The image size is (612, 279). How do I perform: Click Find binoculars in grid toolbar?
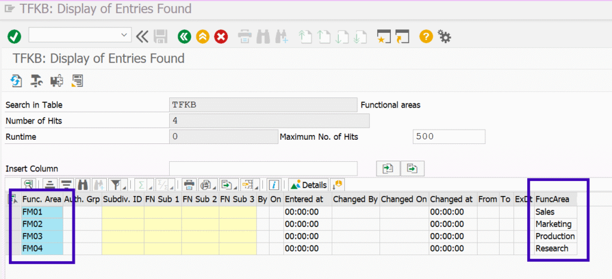tap(82, 184)
